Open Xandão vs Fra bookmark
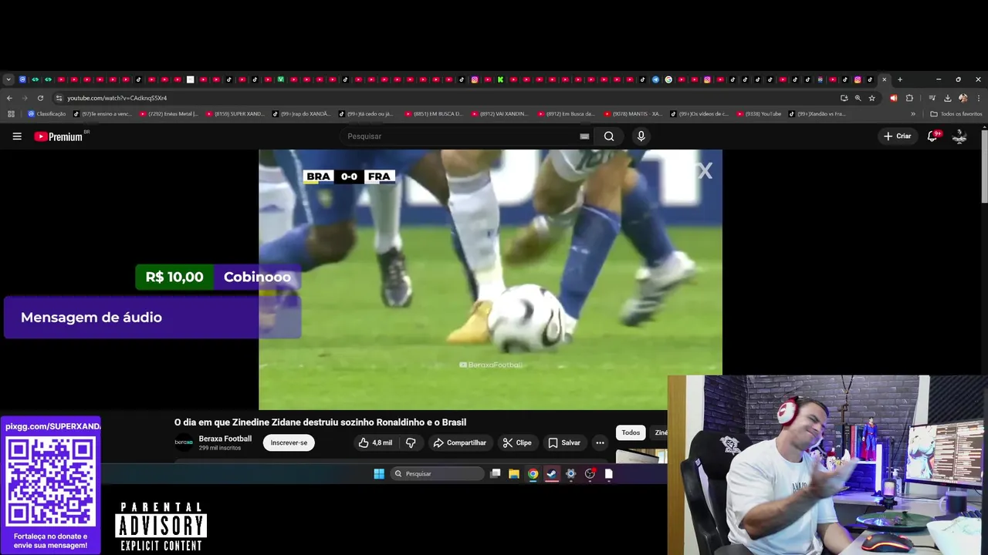This screenshot has height=555, width=988. 817,114
